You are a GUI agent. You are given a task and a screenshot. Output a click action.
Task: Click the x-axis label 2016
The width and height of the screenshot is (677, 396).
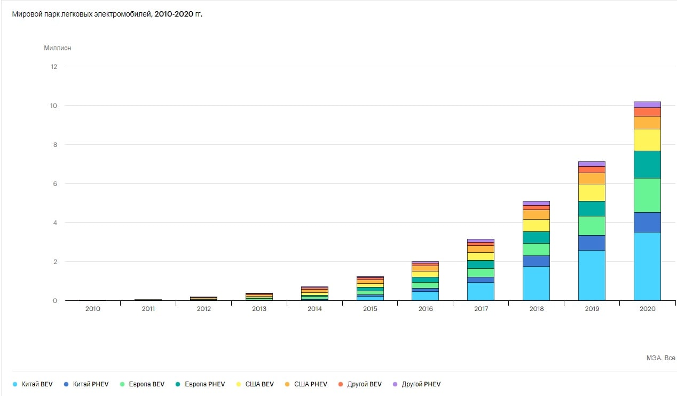coord(426,309)
